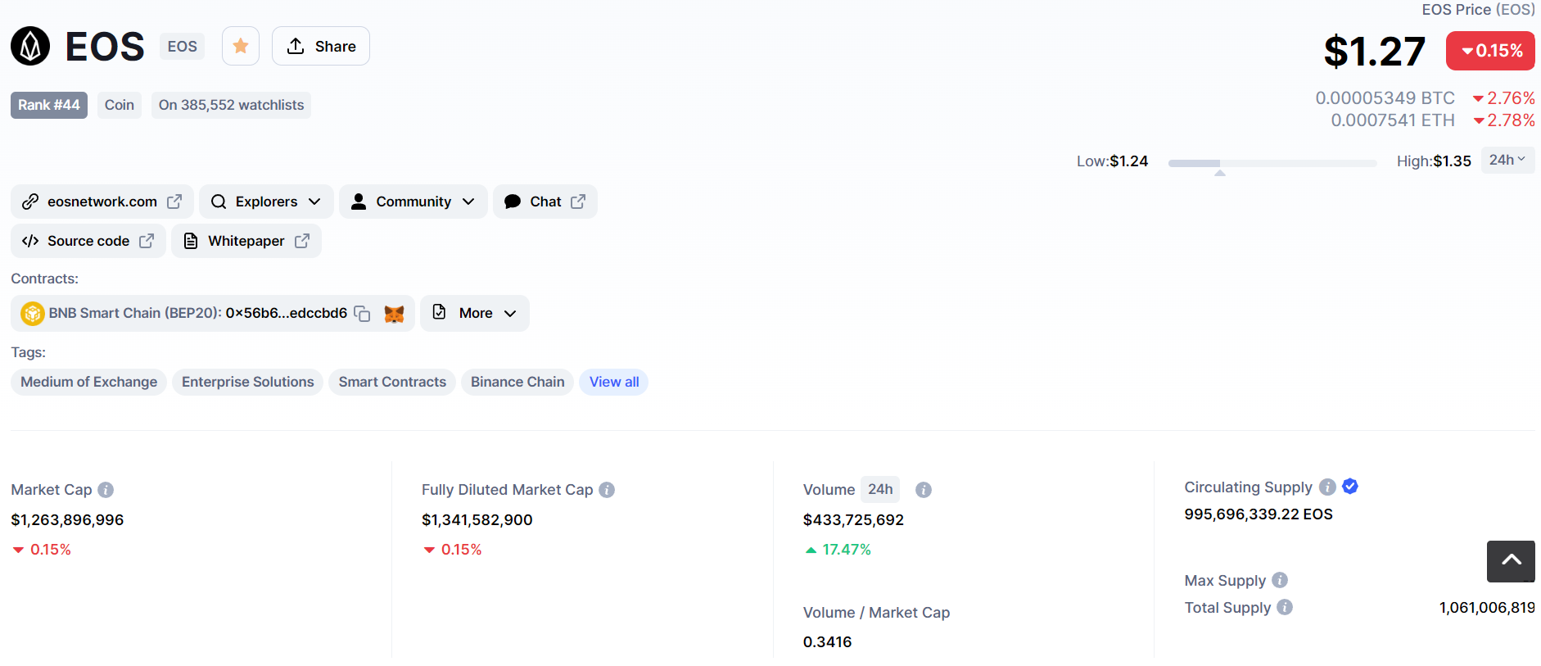Click the Max Supply info icon
Viewport: 1541px width, 666px height.
(1280, 580)
